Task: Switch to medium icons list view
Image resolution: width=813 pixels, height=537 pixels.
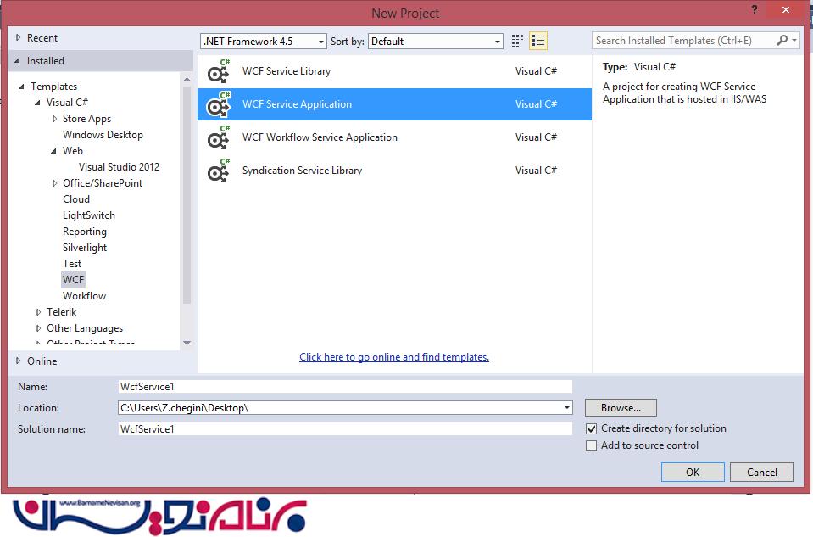Action: click(x=538, y=41)
